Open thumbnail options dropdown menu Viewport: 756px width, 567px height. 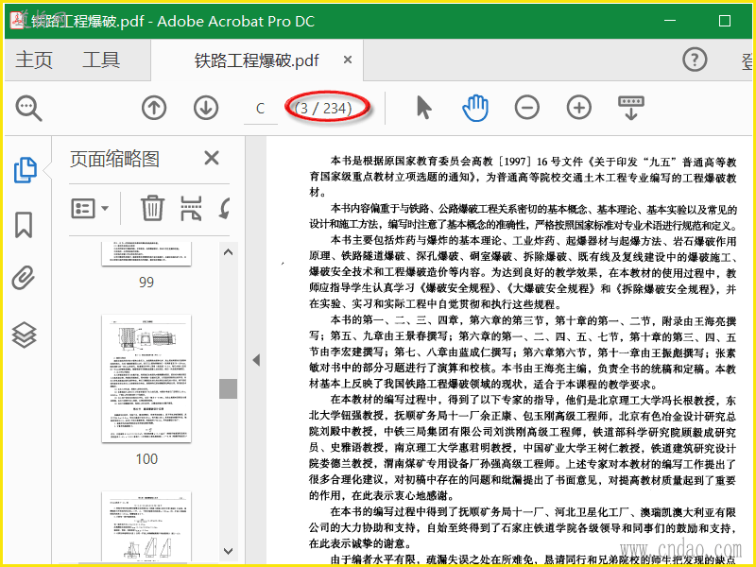[90, 209]
